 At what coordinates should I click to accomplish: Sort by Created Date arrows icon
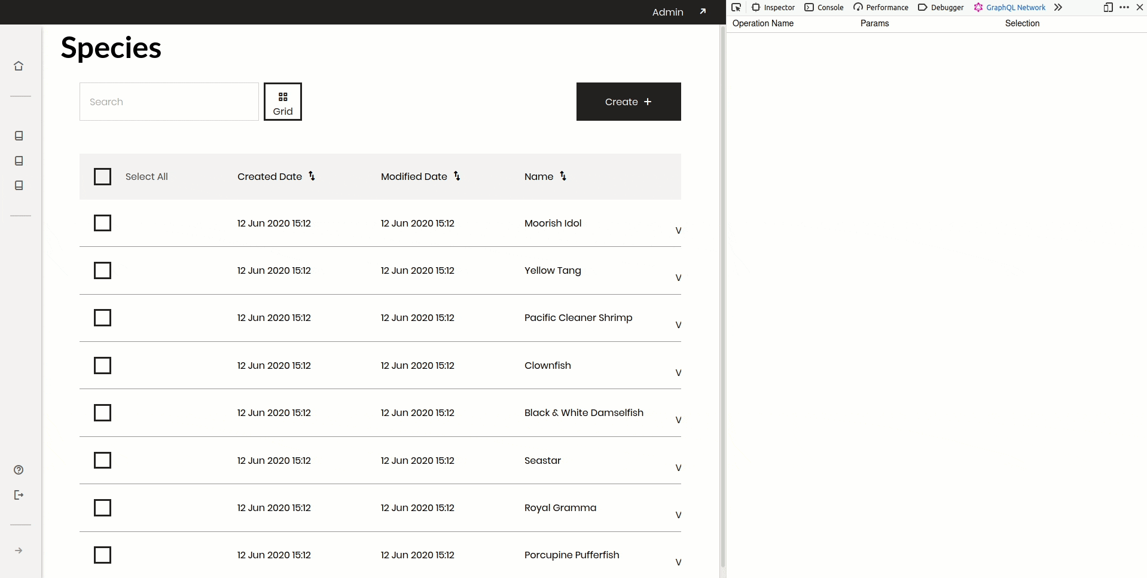coord(312,176)
